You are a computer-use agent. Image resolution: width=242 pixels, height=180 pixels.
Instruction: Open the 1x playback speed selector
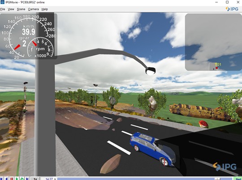(x=35, y=179)
